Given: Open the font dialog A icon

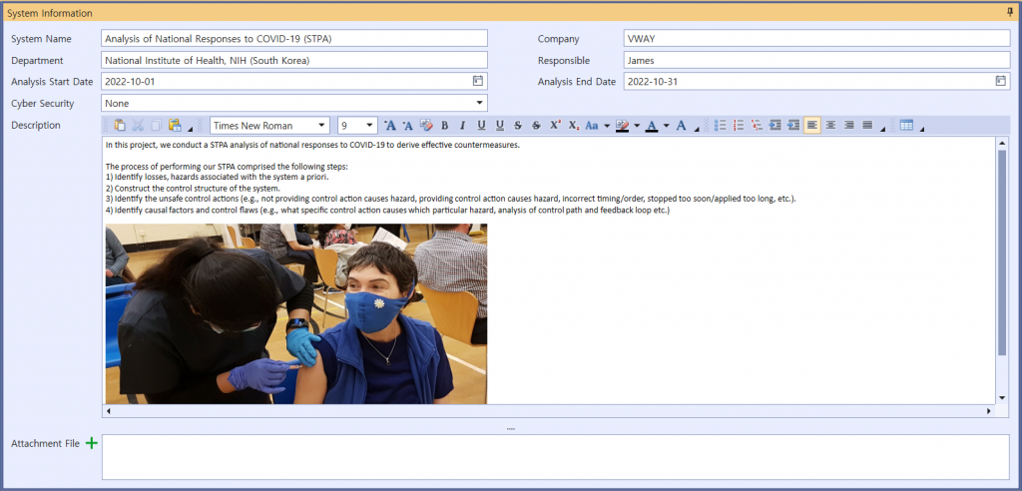Looking at the screenshot, I should tap(681, 125).
